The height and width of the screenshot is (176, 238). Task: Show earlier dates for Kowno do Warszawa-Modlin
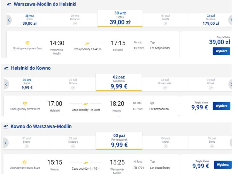(6, 143)
